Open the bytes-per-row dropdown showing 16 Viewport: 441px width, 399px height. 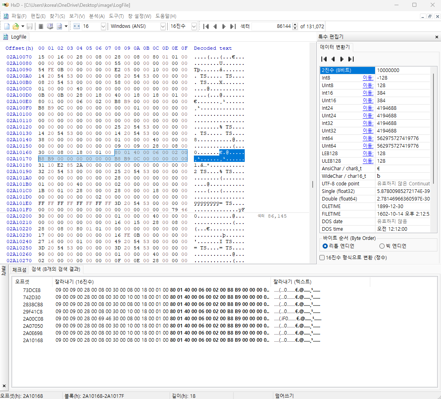(103, 26)
